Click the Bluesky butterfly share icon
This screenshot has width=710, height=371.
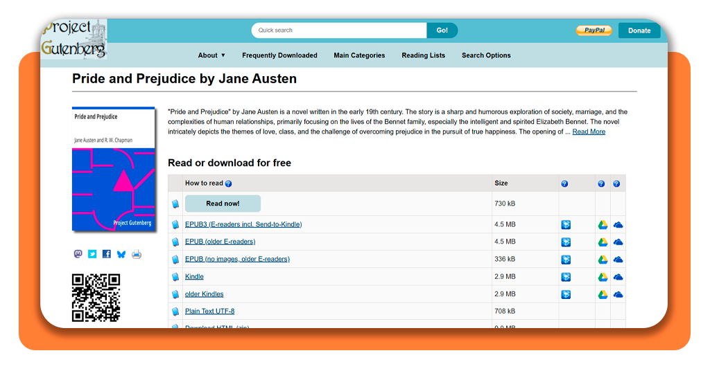(121, 254)
